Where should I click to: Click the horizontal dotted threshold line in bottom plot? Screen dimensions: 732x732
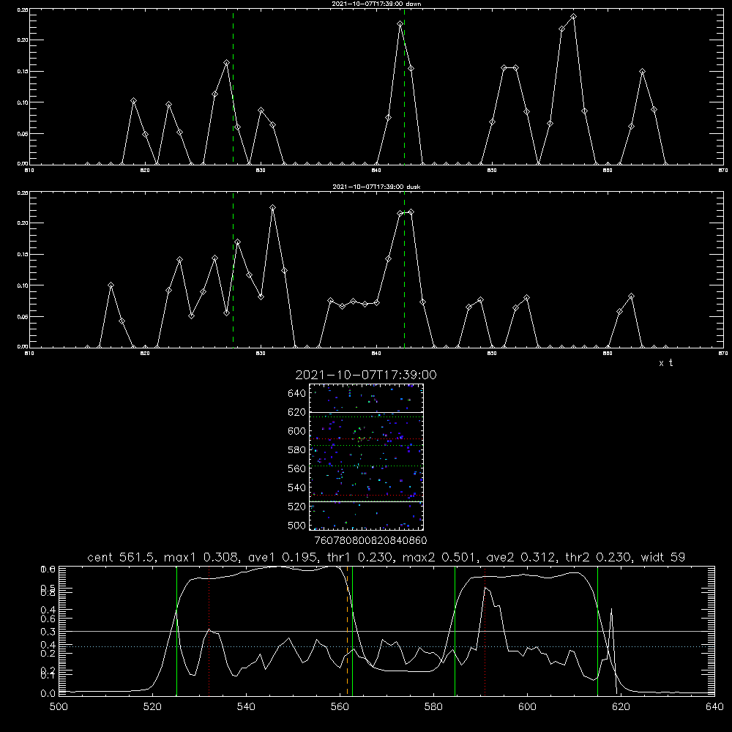(x=386, y=646)
